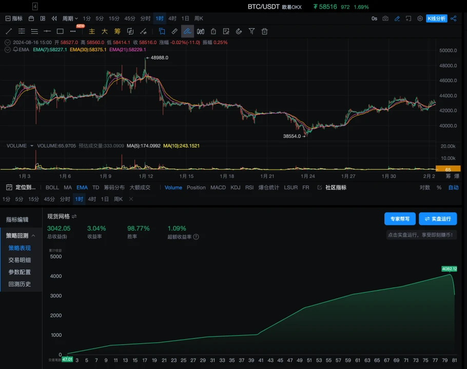Click the 专家帮写 button
This screenshot has height=369, width=467.
[400, 219]
